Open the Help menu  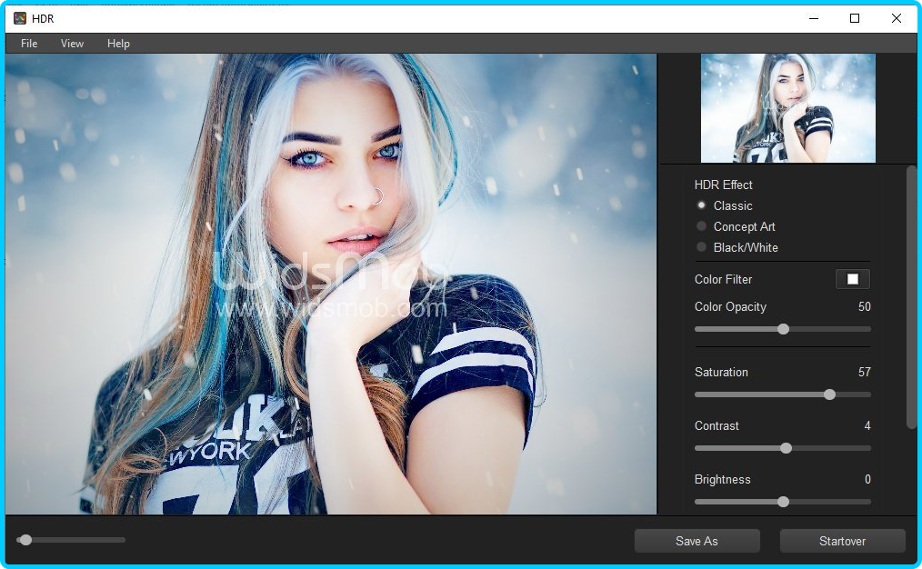(118, 44)
